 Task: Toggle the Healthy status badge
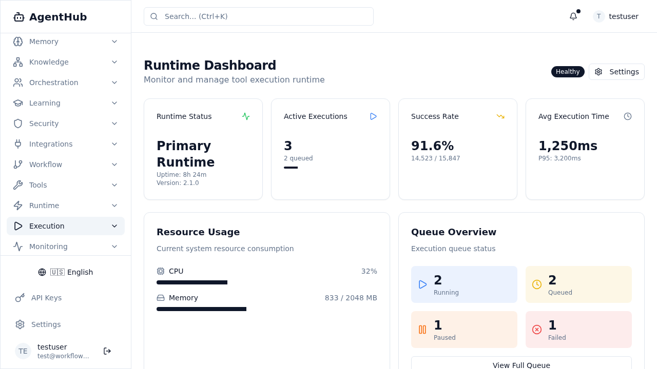coord(568,72)
